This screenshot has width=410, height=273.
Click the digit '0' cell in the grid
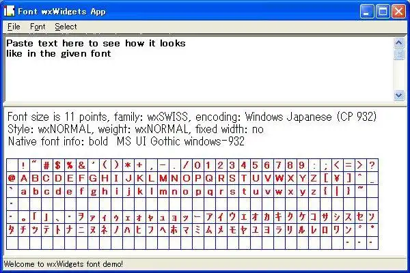point(198,165)
